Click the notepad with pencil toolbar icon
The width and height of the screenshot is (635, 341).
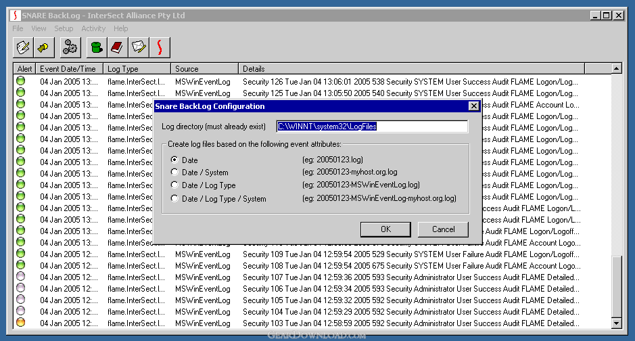(x=24, y=47)
